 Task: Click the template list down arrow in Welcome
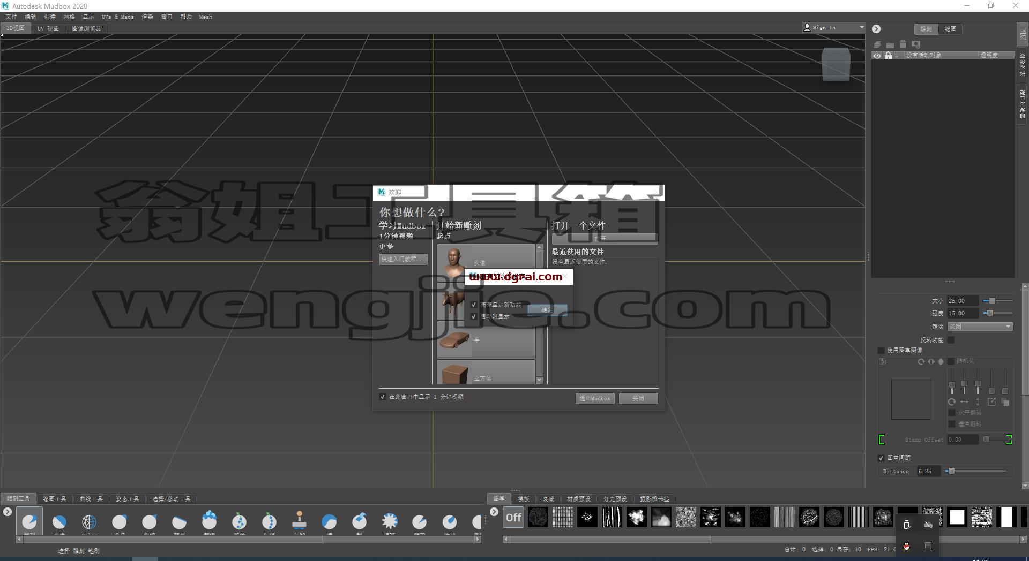(x=539, y=380)
